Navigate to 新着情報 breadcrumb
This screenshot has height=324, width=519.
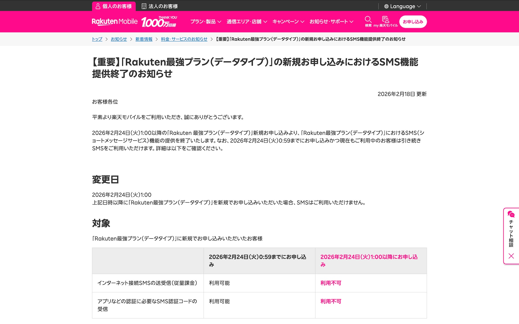(144, 39)
